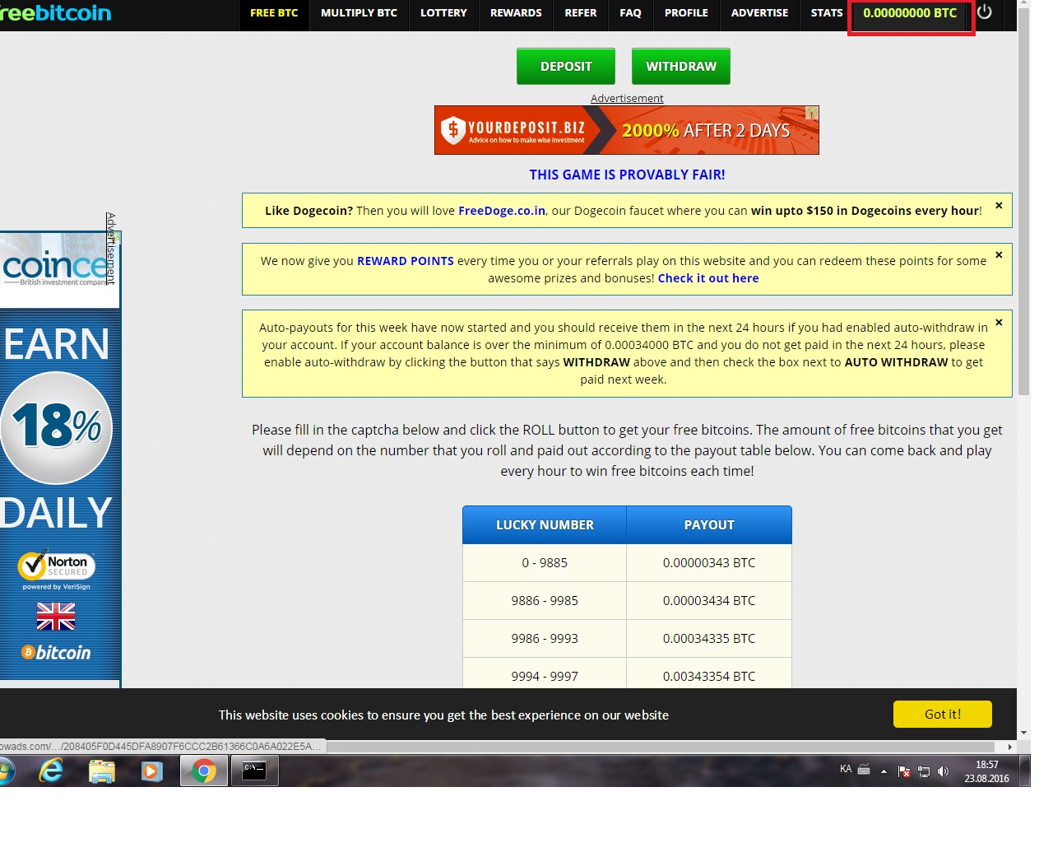Click the KA language indicator

point(846,769)
